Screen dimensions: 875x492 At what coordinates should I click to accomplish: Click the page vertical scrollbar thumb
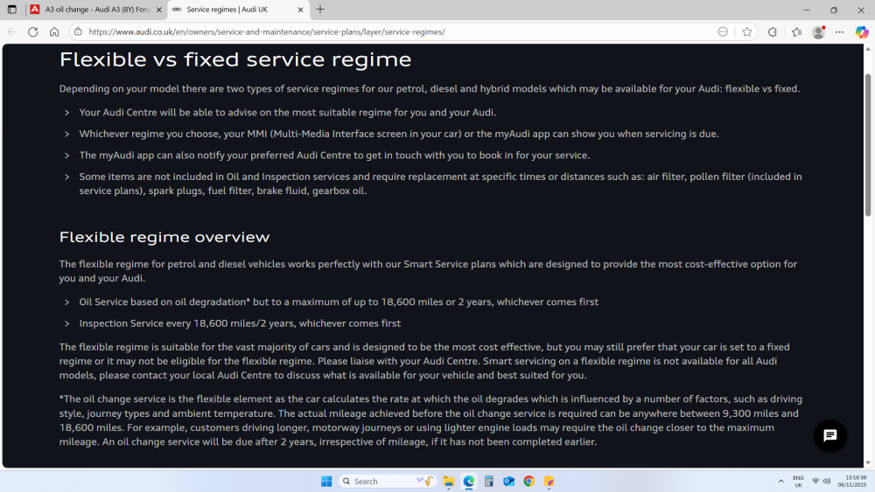(x=868, y=145)
